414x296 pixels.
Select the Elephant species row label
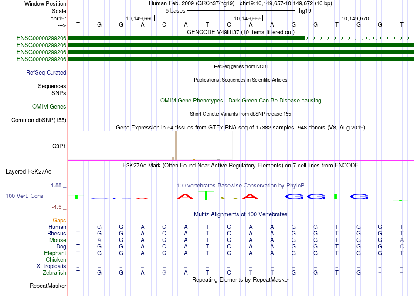(x=55, y=253)
